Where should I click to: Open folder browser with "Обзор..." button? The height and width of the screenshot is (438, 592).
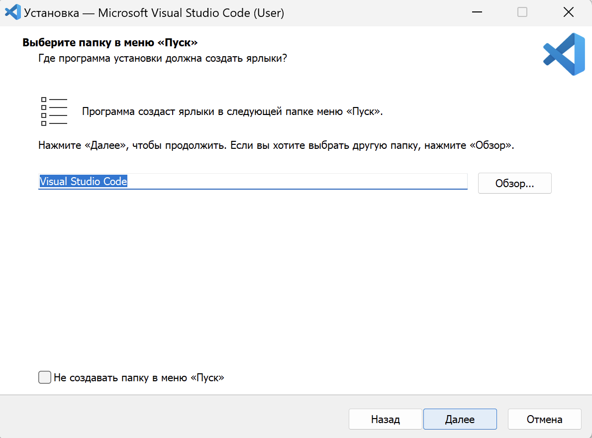514,183
